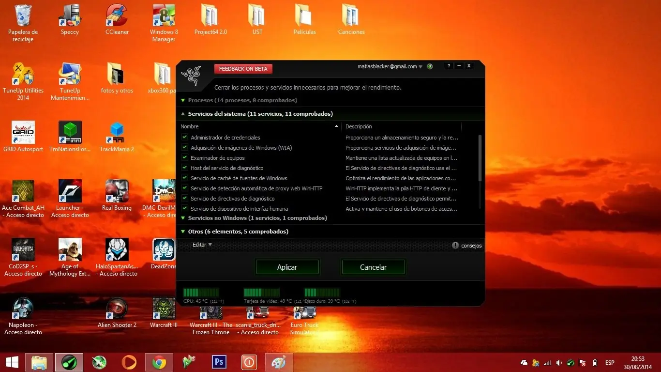
Task: Click the Aplicar button
Action: [287, 267]
